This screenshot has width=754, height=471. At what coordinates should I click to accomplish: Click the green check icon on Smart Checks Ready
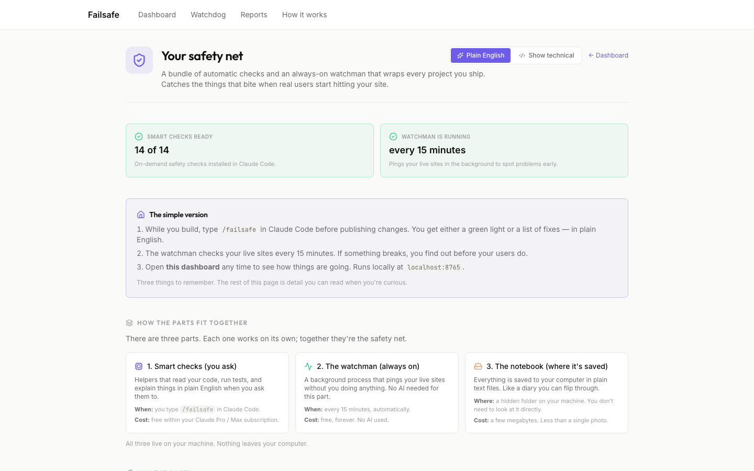tap(139, 137)
